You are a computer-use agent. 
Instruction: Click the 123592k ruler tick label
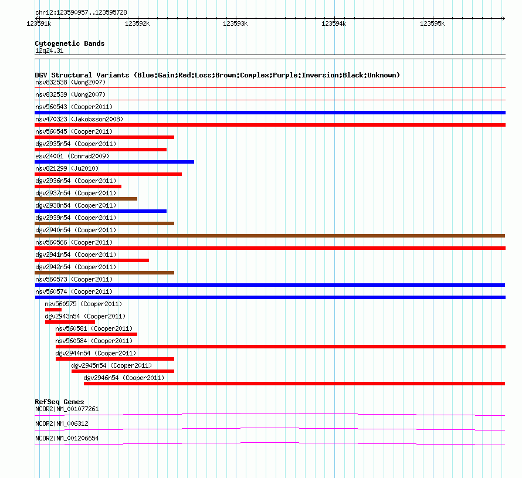(137, 23)
